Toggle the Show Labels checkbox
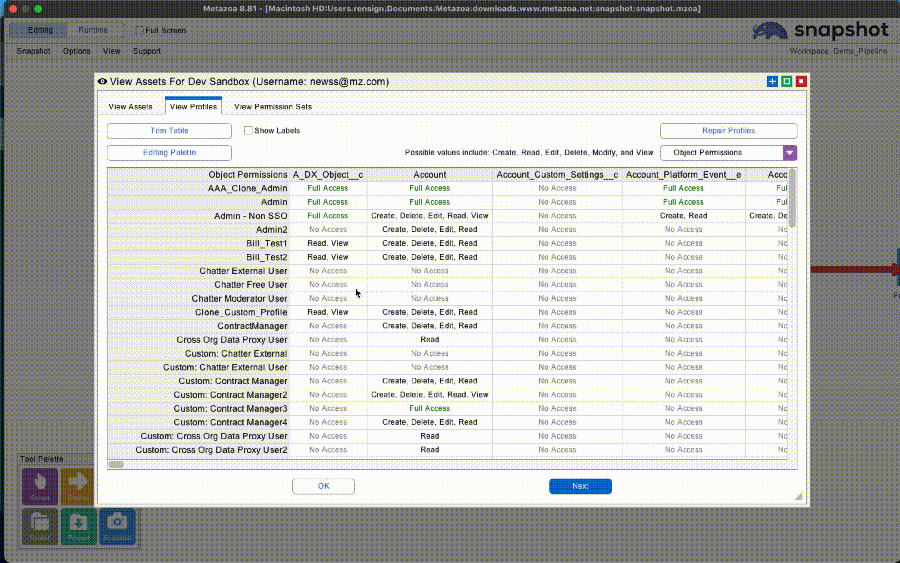Image resolution: width=900 pixels, height=563 pixels. [x=248, y=130]
